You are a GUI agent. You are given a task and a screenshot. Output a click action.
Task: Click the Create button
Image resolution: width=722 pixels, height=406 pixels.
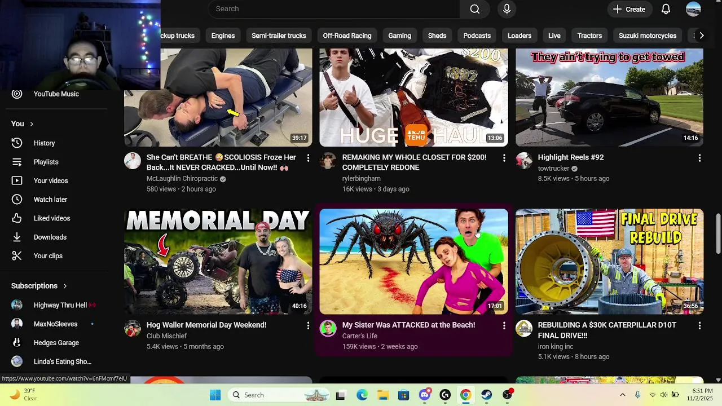tap(629, 9)
